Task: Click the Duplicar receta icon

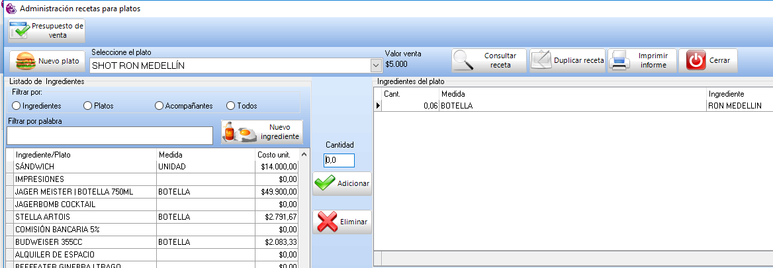Action: coord(541,60)
